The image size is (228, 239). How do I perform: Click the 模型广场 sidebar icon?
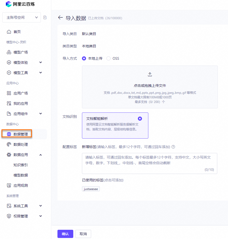[x=9, y=52]
